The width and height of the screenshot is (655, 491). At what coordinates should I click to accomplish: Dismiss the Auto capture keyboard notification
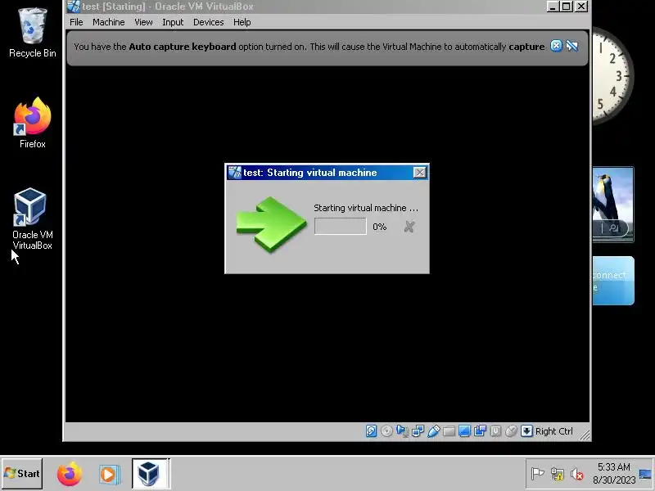(556, 46)
